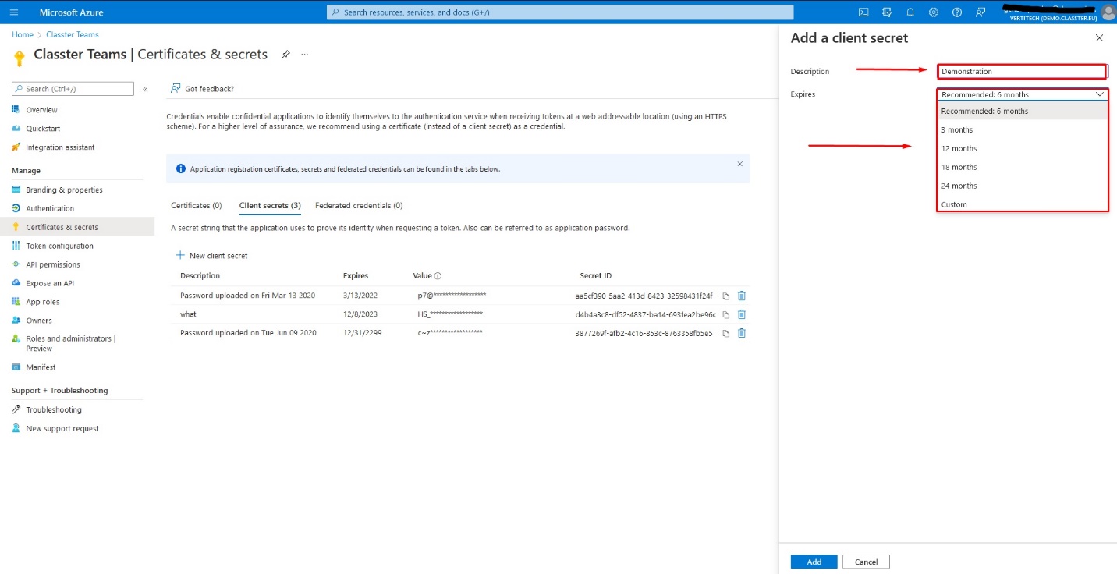Click the Cancel button
Screen dimensions: 1117x574
[866, 562]
